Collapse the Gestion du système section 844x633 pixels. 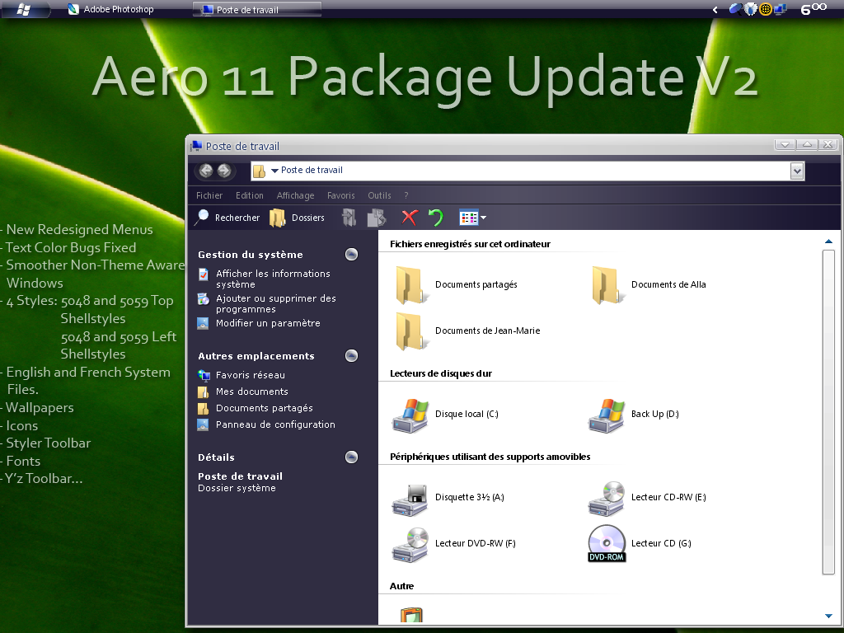[351, 254]
